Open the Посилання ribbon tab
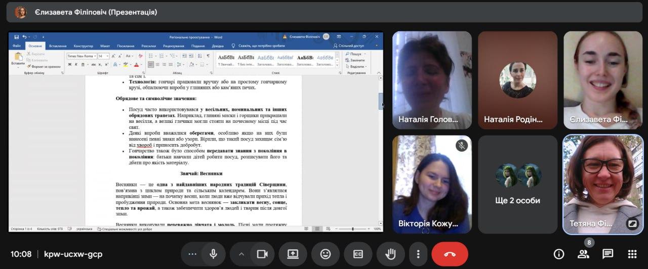Image resolution: width=648 pixels, height=269 pixels. [126, 46]
